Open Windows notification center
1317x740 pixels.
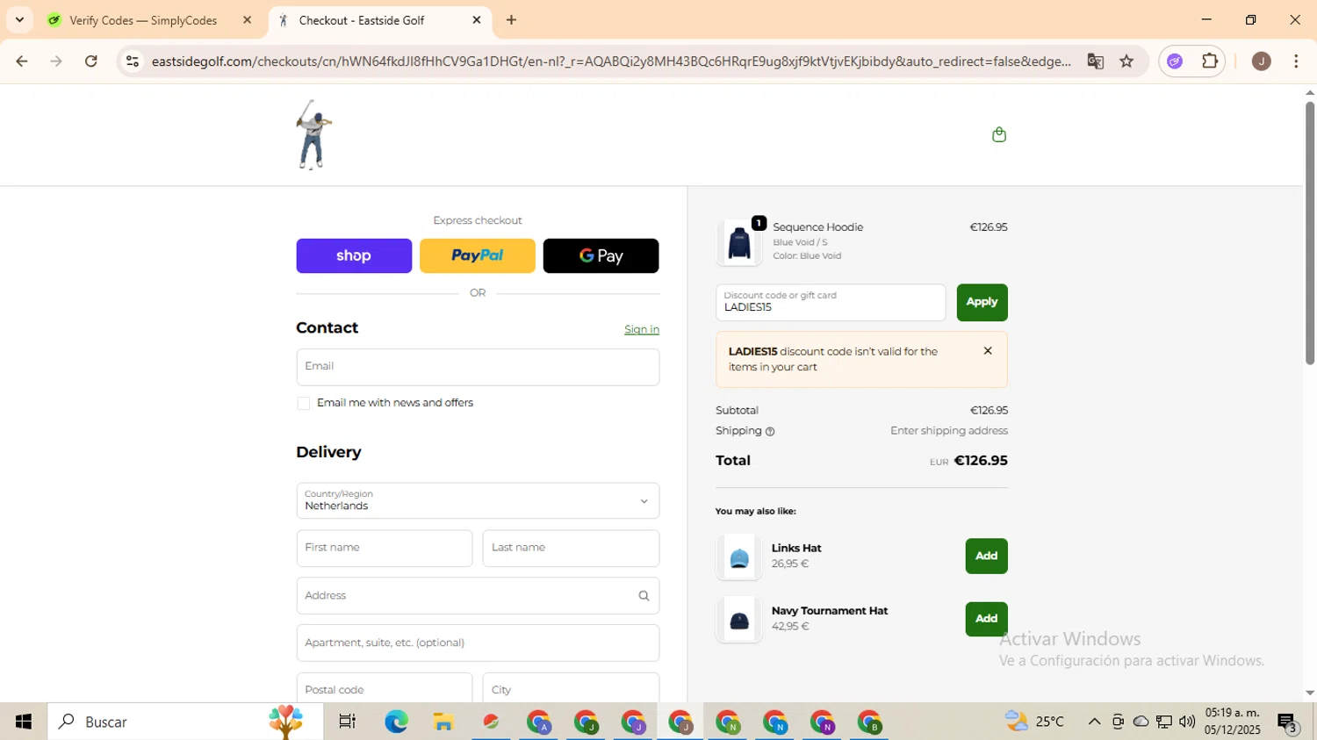(1288, 722)
